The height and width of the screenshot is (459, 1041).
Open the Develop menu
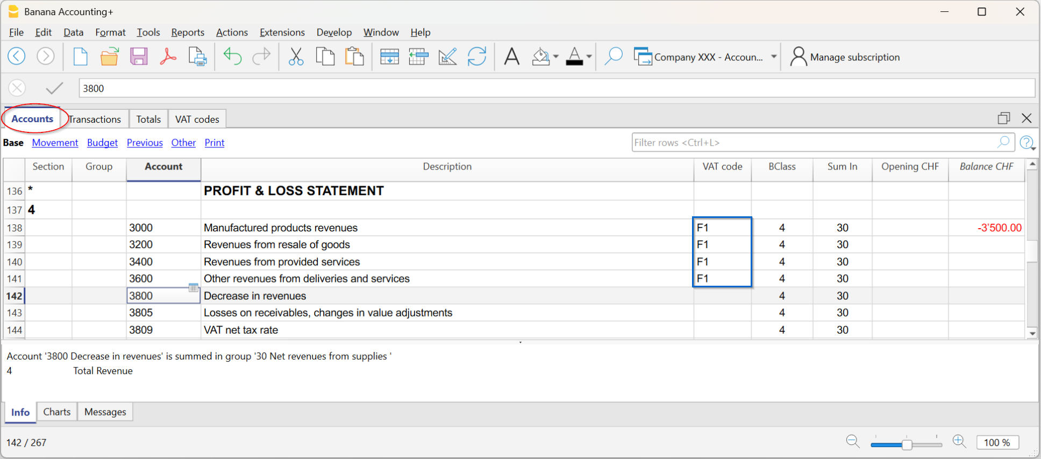334,32
